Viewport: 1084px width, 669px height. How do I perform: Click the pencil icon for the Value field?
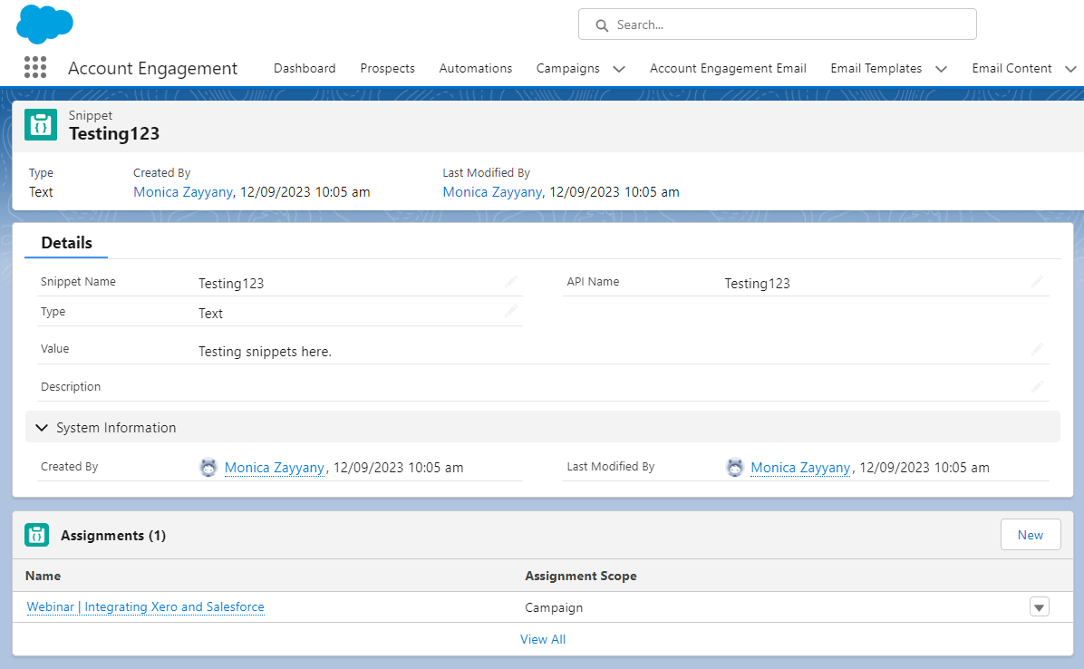point(1037,348)
